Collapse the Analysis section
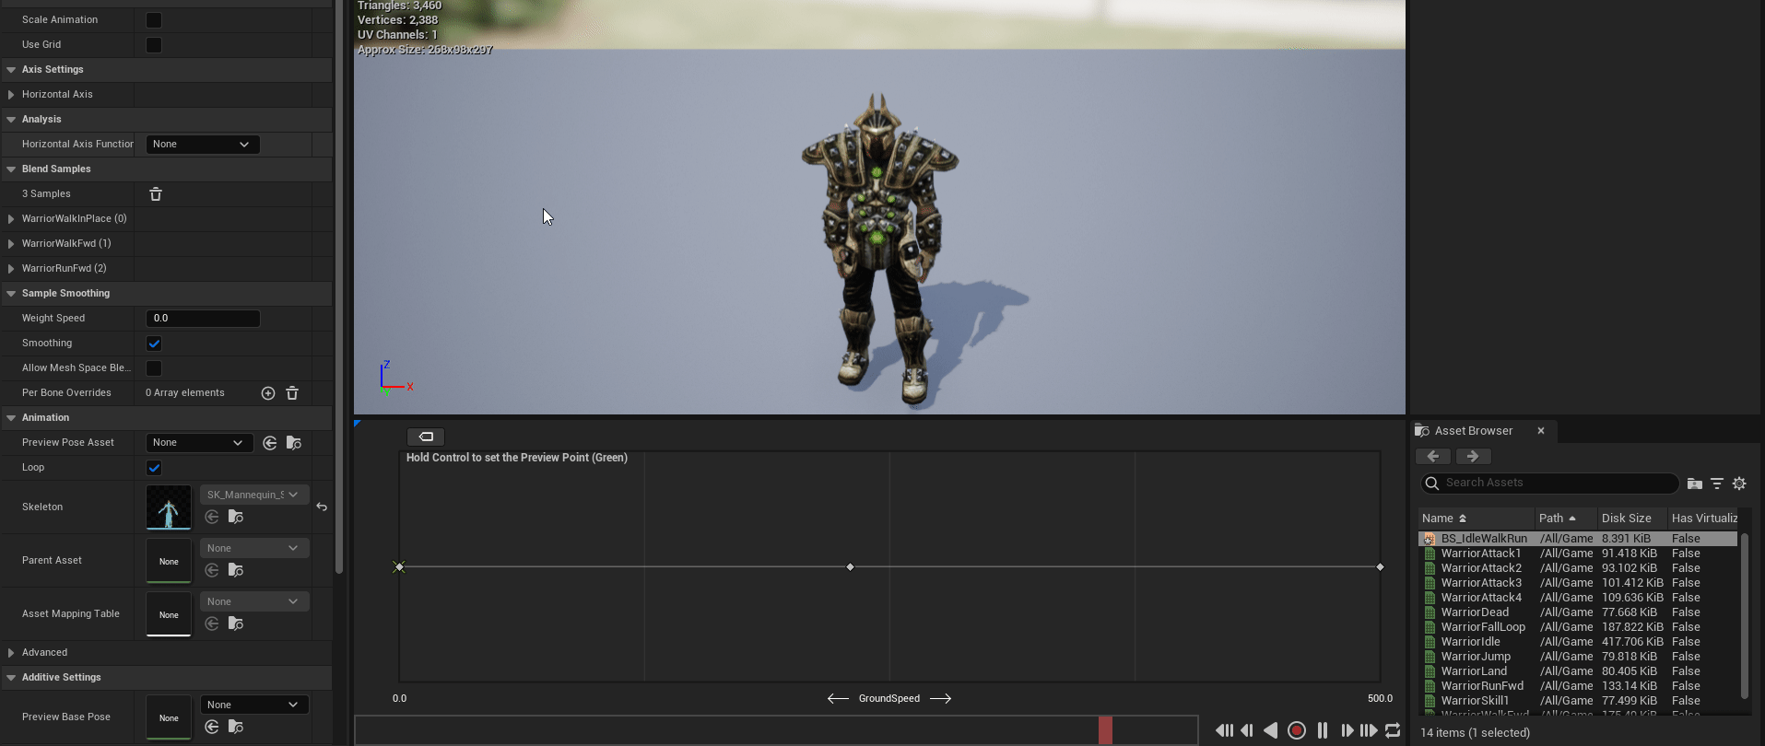Image resolution: width=1765 pixels, height=746 pixels. coord(11,119)
